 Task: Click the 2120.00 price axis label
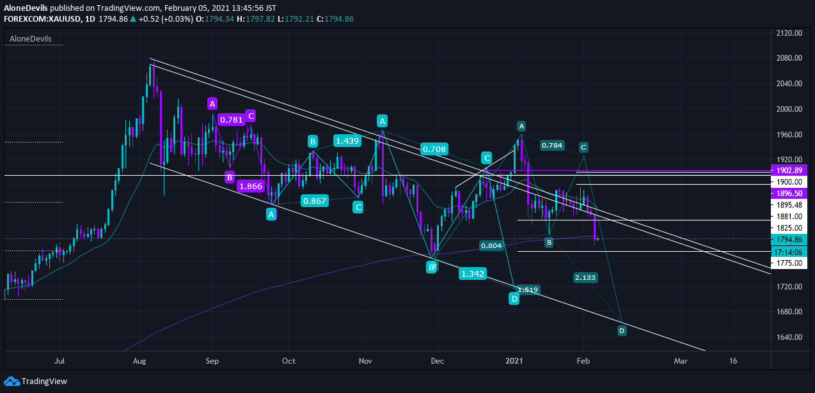click(789, 33)
